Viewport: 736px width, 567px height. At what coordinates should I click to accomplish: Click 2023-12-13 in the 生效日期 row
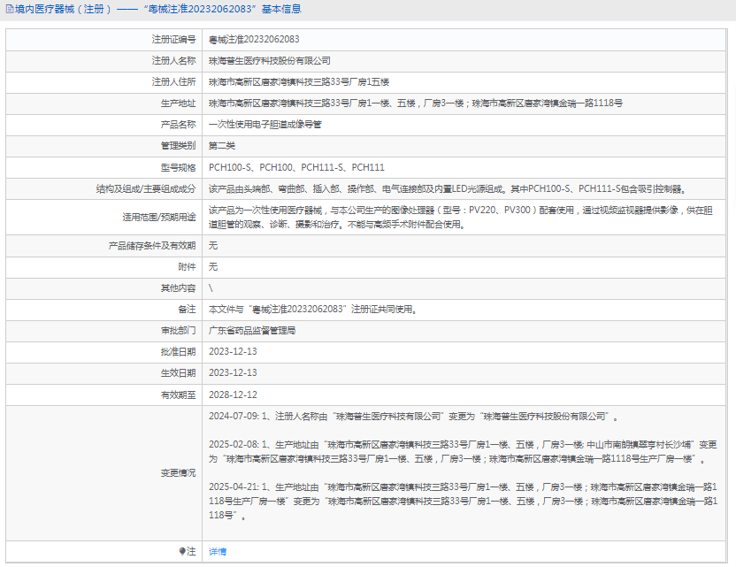233,372
